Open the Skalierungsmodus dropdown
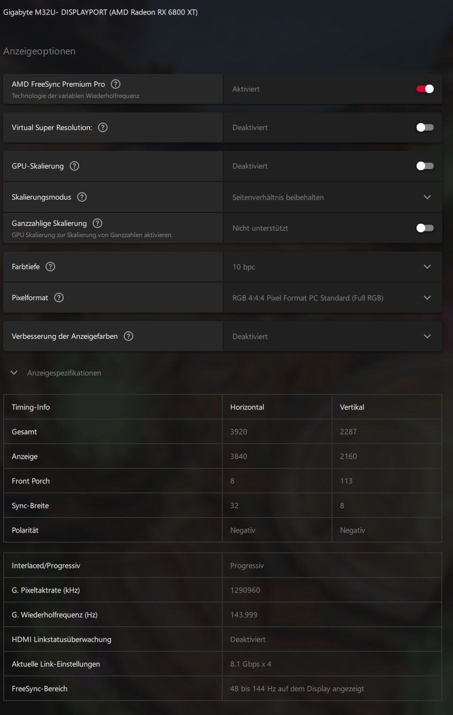453x715 pixels. point(427,197)
